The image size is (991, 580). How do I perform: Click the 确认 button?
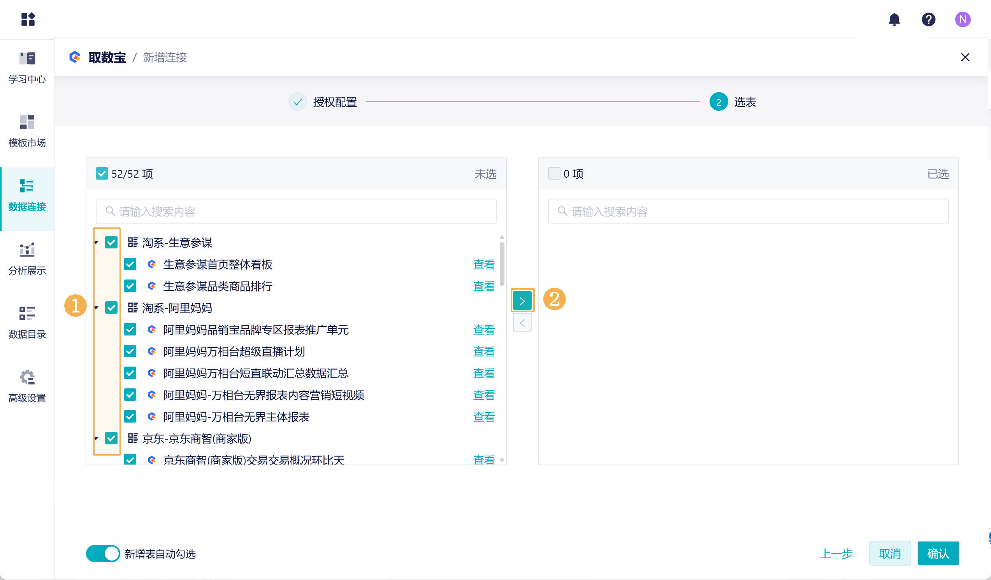pos(938,553)
